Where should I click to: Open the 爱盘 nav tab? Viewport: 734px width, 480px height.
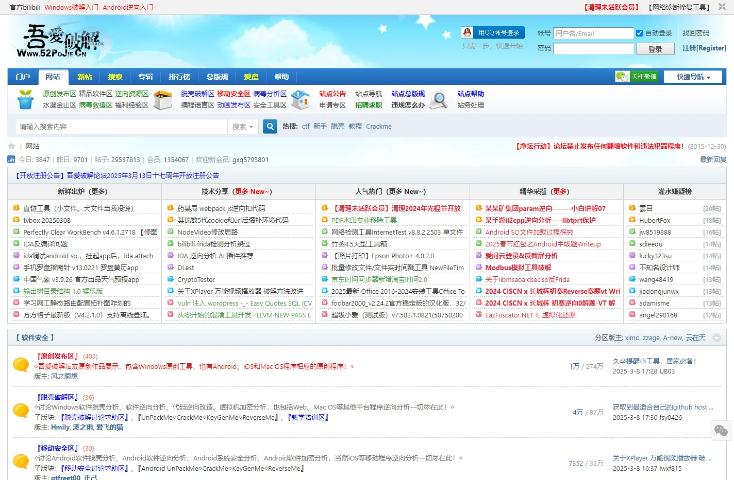pyautogui.click(x=251, y=77)
